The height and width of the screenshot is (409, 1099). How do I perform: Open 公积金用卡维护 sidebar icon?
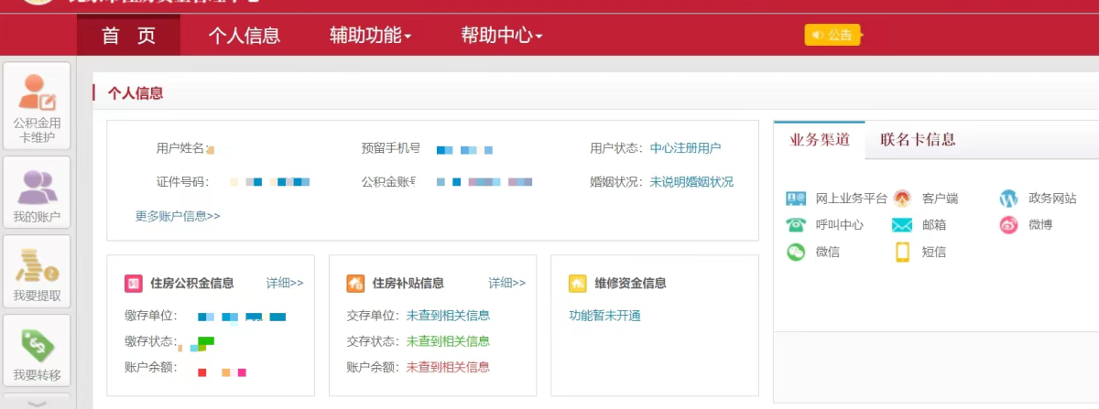point(37,92)
